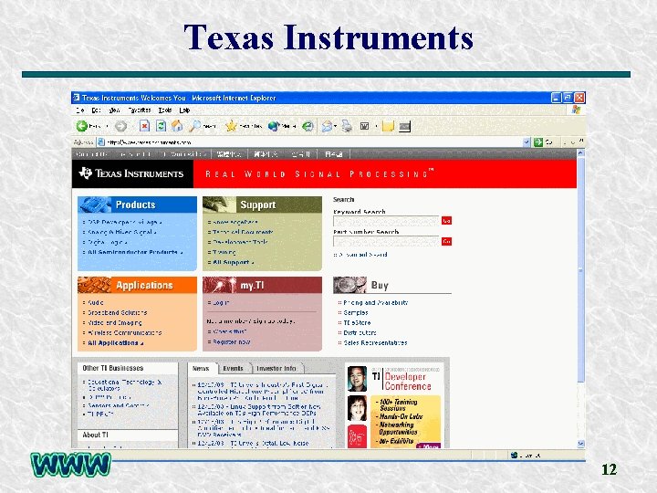Open the Audio applications link
The height and width of the screenshot is (493, 657).
click(96, 303)
